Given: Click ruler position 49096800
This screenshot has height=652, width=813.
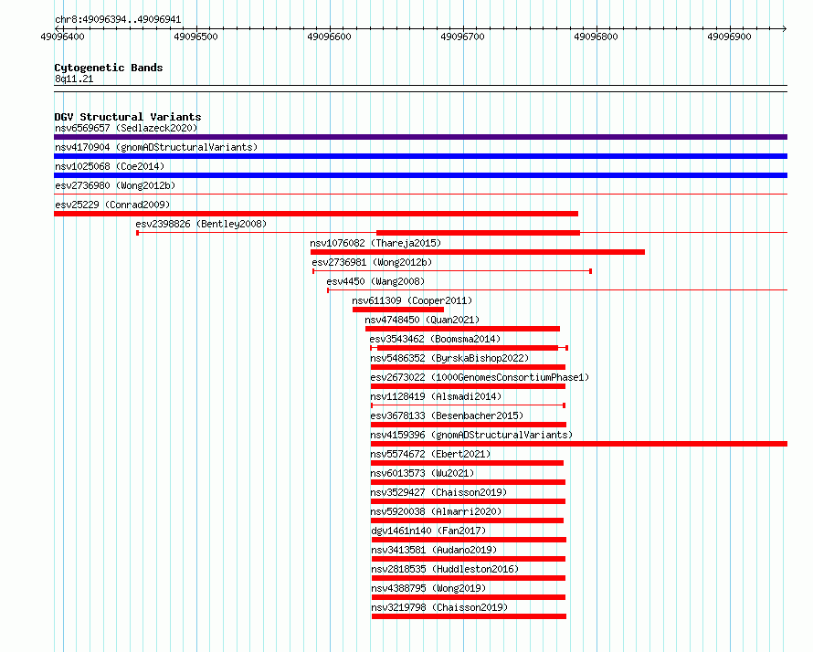Looking at the screenshot, I should coord(596,37).
